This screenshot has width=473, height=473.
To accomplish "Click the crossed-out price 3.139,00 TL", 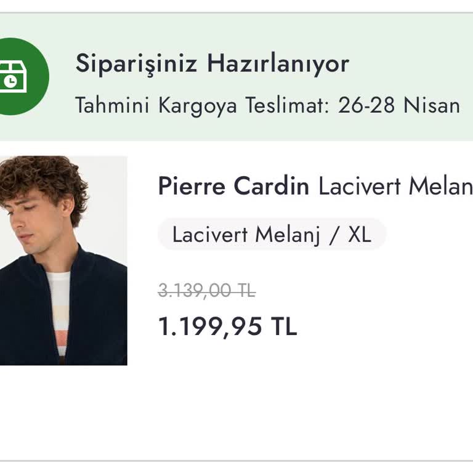I will coord(207,291).
